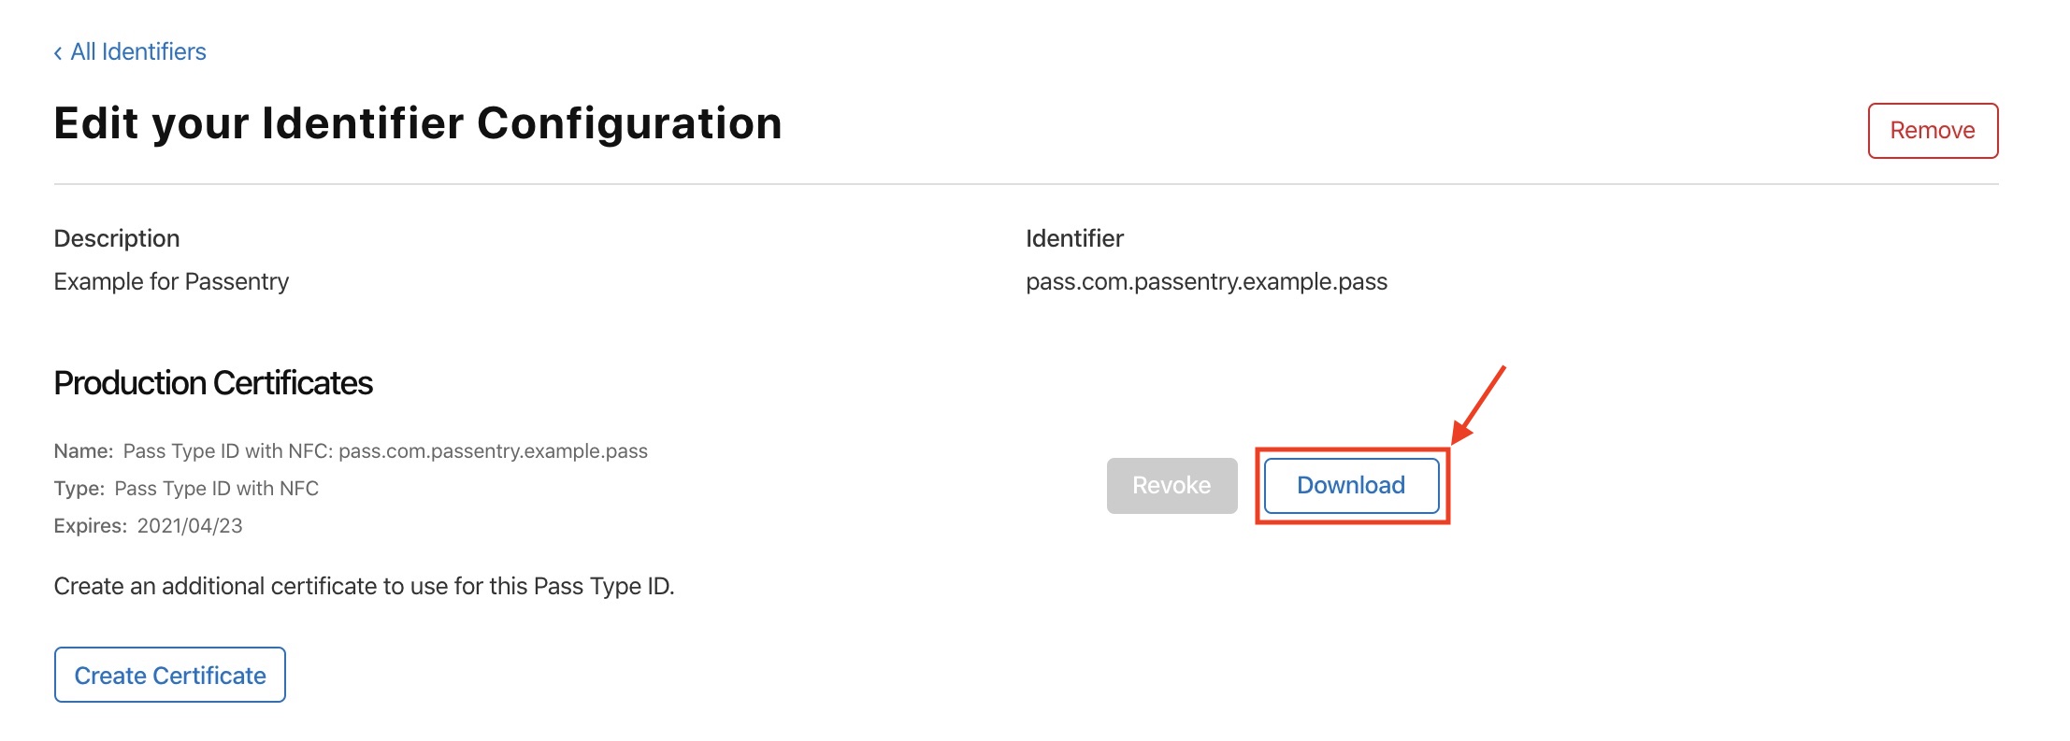The width and height of the screenshot is (2070, 741).
Task: Click the certificate Type: label
Action: coord(79,489)
